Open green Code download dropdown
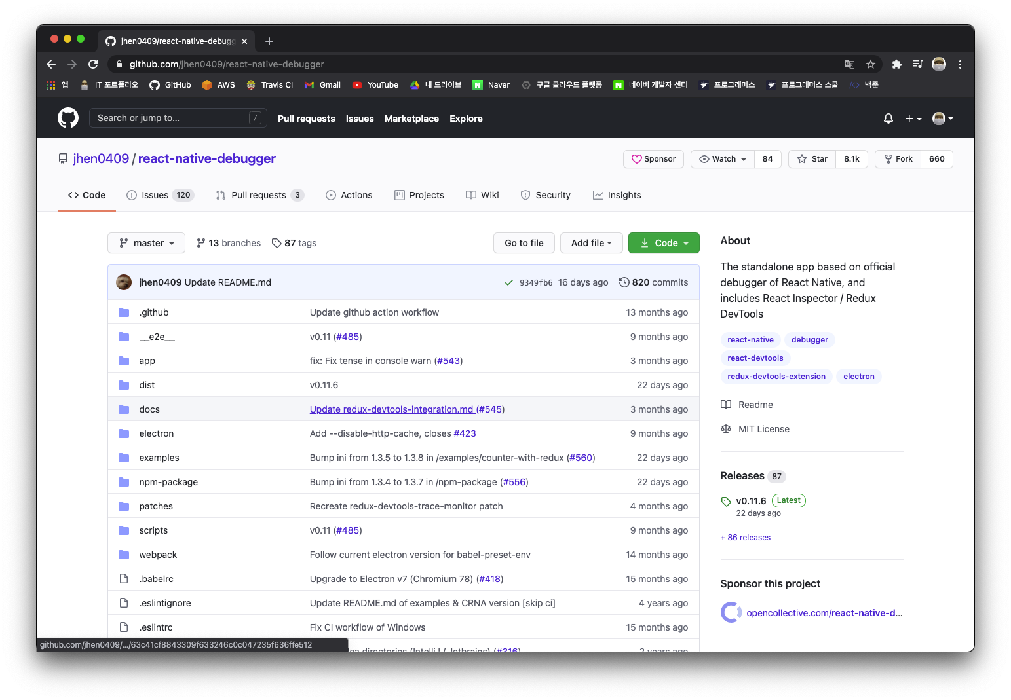This screenshot has width=1011, height=700. pos(664,243)
